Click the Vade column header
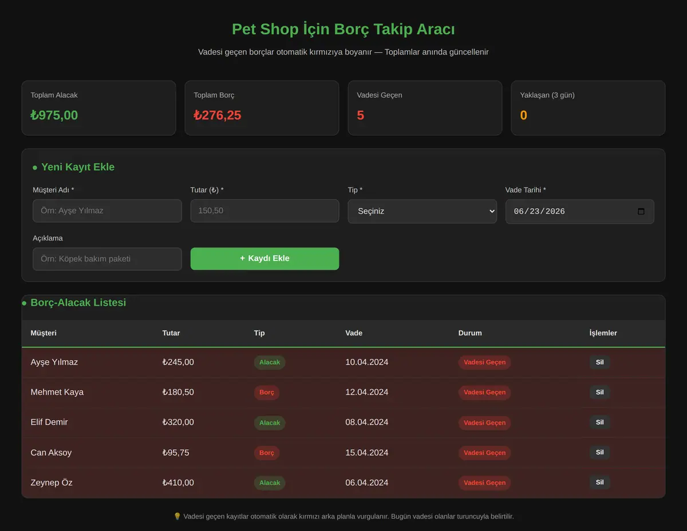 (354, 333)
